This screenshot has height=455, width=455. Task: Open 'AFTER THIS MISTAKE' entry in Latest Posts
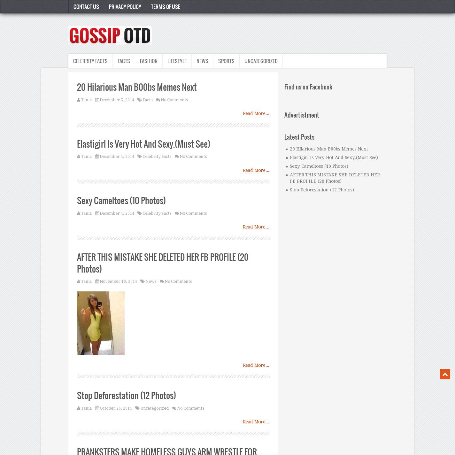tap(335, 178)
